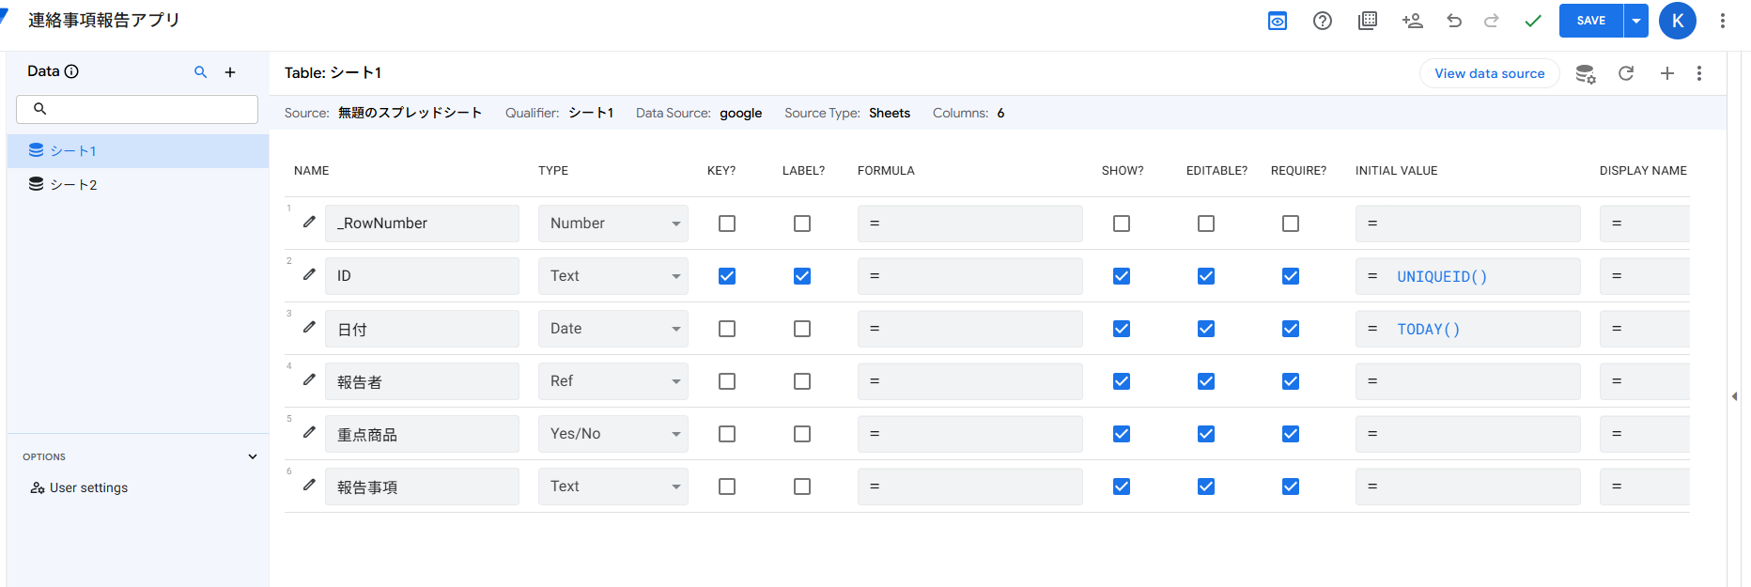Viewport: 1751px width, 587px height.
Task: Click View data source button
Action: (x=1490, y=73)
